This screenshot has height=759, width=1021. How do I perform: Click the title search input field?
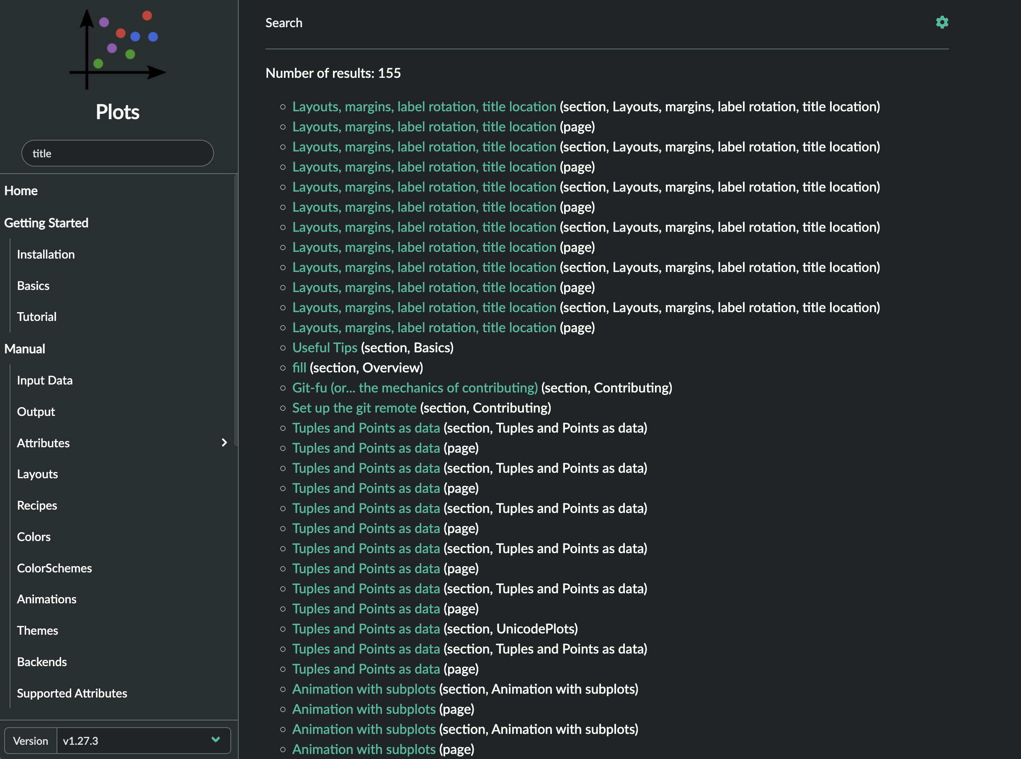[118, 154]
